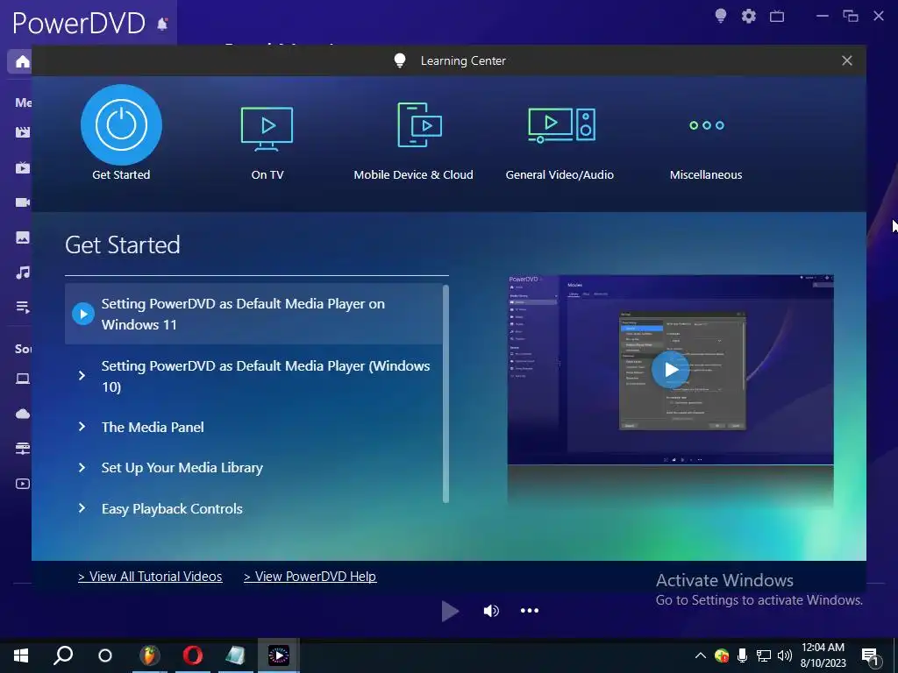Play the Windows 11 default player tutorial
898x673 pixels.
click(x=83, y=314)
